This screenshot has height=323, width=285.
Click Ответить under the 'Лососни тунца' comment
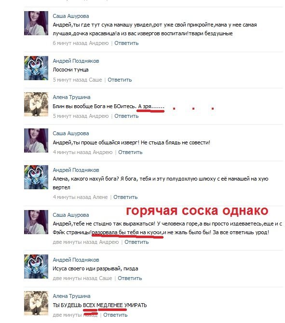pyautogui.click(x=120, y=80)
